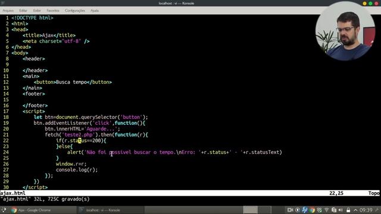Click the '<title>Ajax</title>' line
The width and height of the screenshot is (381, 214).
49,36
